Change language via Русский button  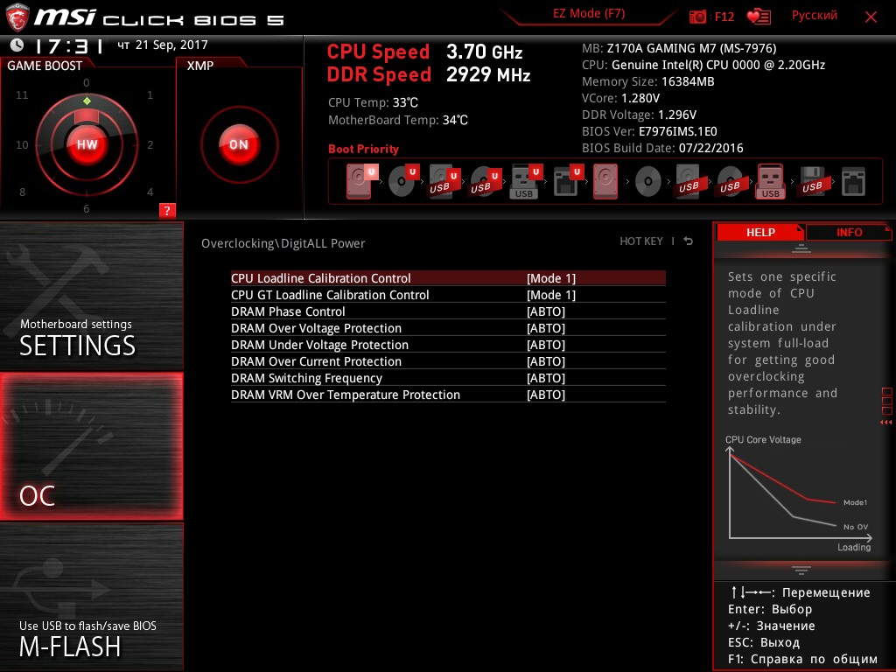815,16
